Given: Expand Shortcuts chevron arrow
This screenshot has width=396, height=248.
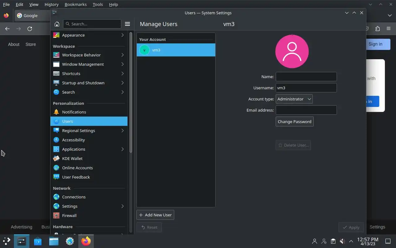Looking at the screenshot, I should [123, 73].
